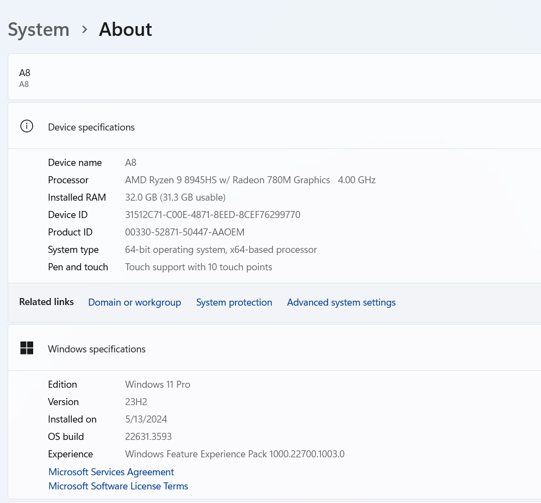The width and height of the screenshot is (541, 503).
Task: Open the System protection link
Action: click(x=234, y=302)
